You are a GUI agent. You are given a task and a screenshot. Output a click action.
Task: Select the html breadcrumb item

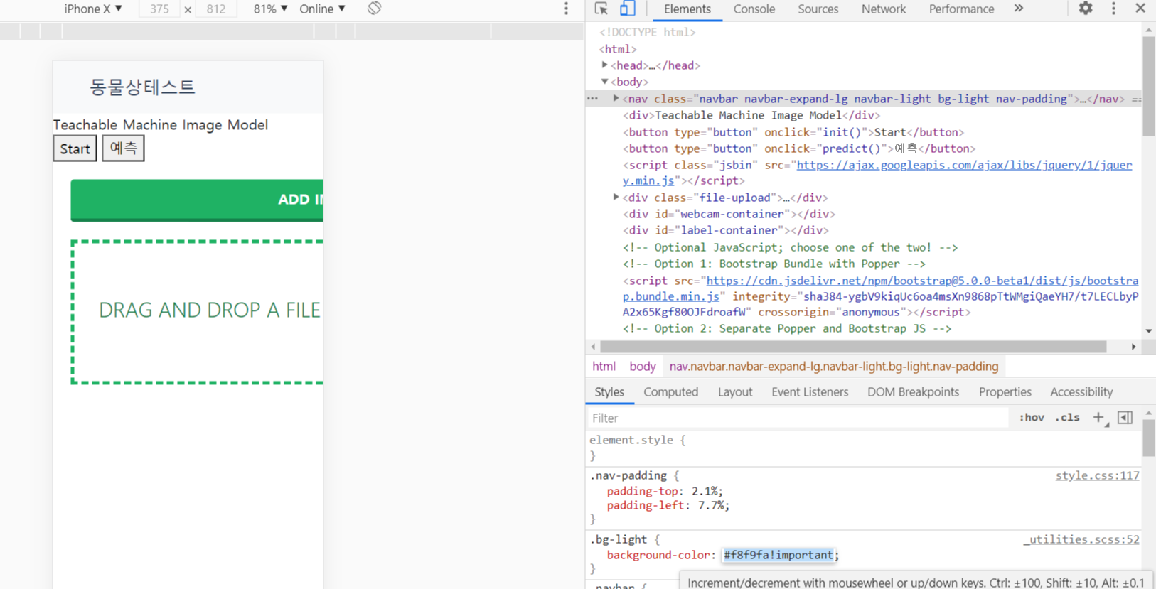click(x=604, y=367)
